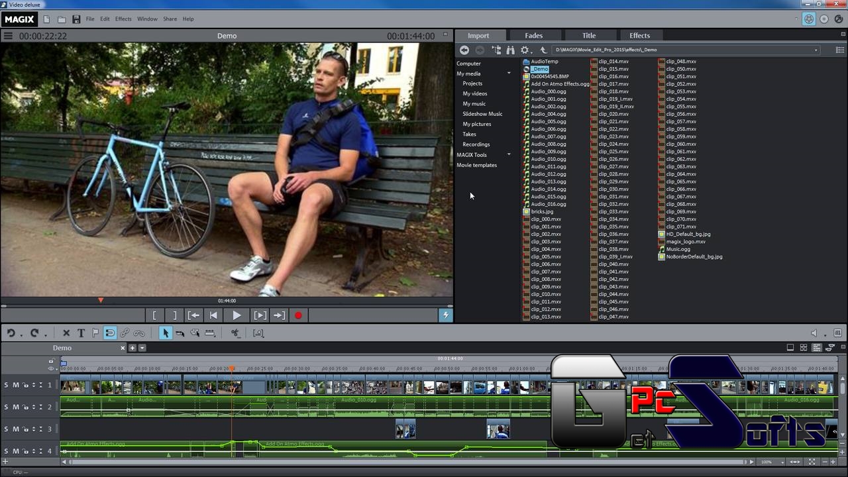848x477 pixels.
Task: Click the red Record button
Action: [x=298, y=315]
